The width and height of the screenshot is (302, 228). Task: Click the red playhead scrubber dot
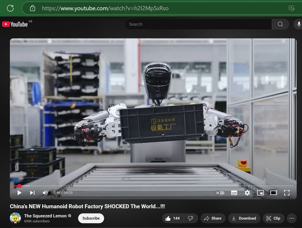pos(20,186)
